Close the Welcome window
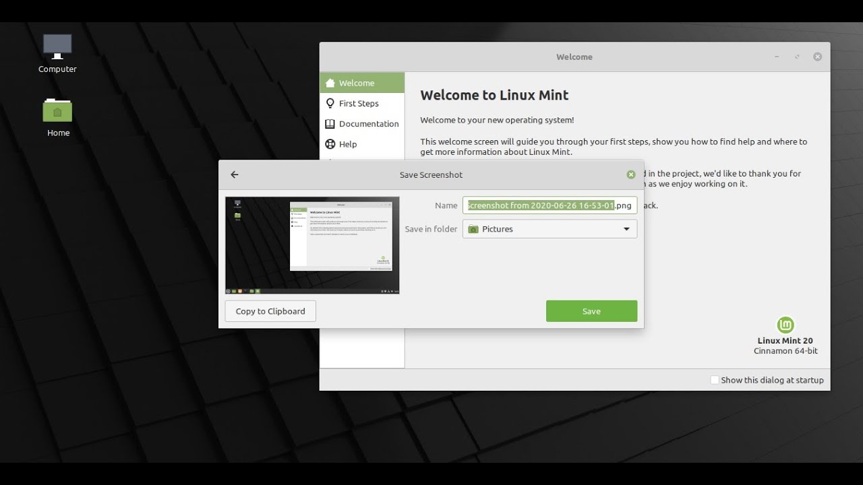Image resolution: width=863 pixels, height=485 pixels. 817,57
